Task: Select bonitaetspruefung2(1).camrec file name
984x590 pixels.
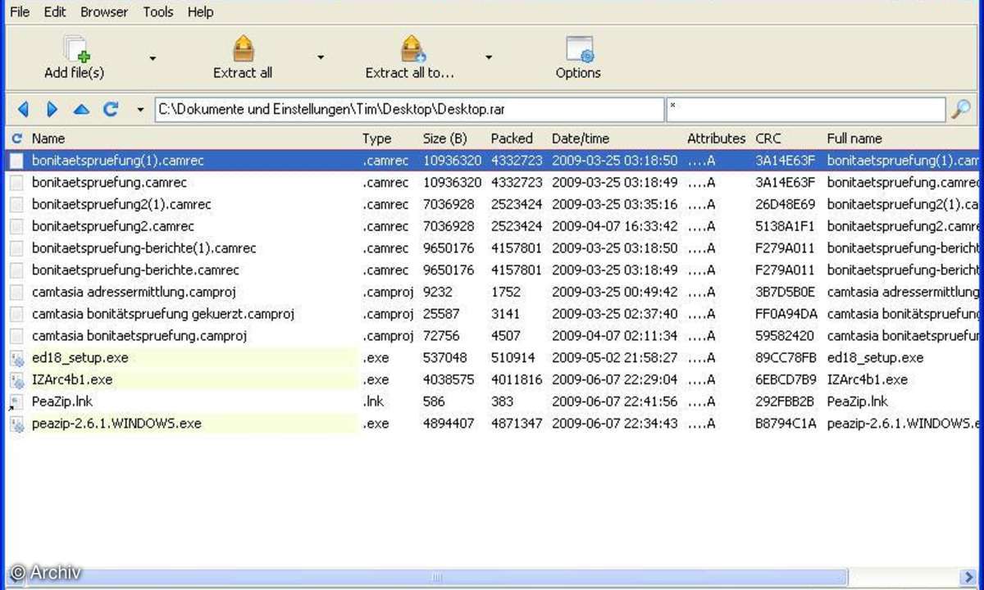Action: pyautogui.click(x=121, y=204)
